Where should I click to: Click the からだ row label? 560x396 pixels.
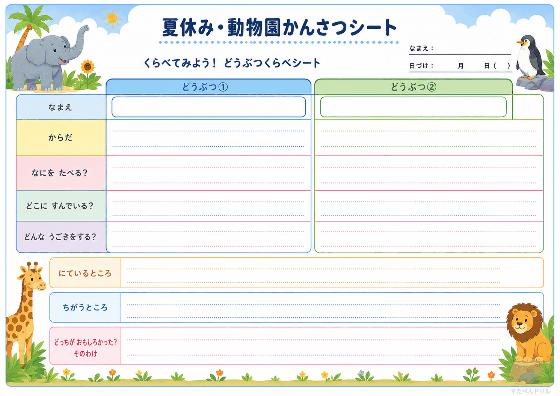[x=61, y=138]
